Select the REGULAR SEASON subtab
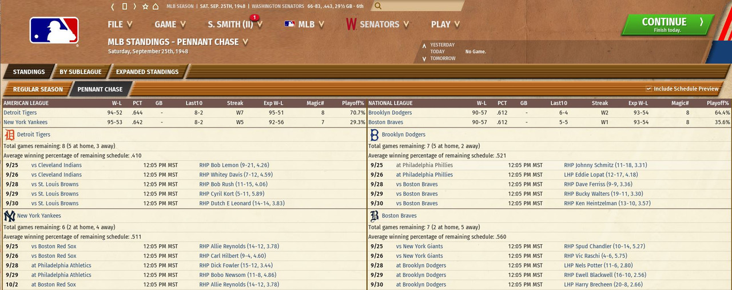The height and width of the screenshot is (290, 732). click(x=38, y=89)
